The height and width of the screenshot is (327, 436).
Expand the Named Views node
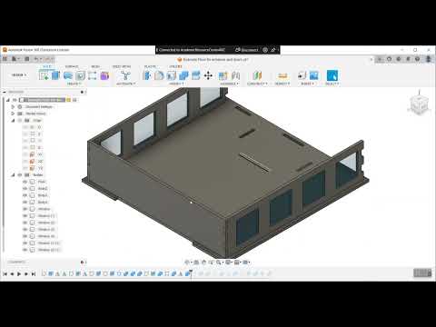(13, 114)
